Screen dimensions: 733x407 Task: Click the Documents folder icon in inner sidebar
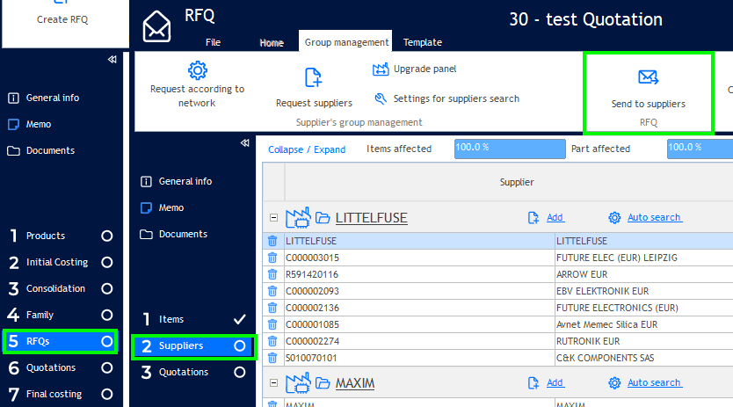click(x=146, y=234)
